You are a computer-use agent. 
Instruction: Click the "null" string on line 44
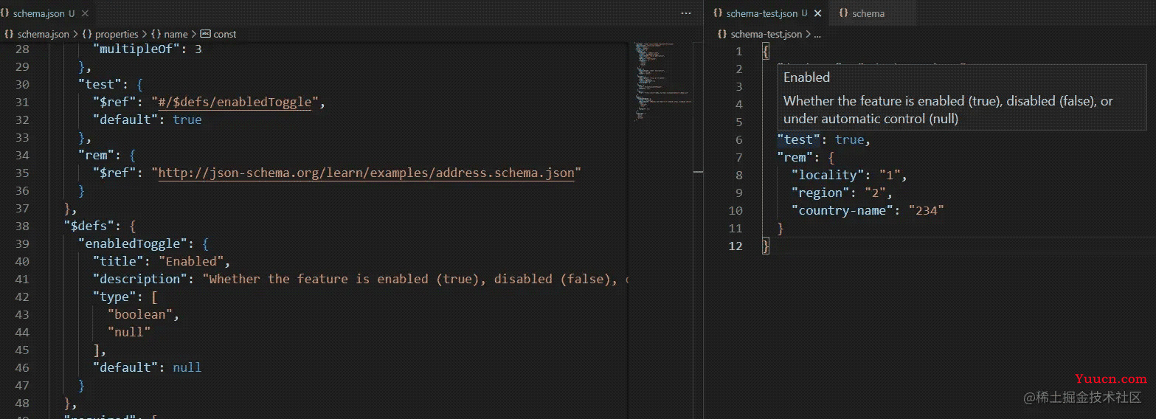click(129, 332)
